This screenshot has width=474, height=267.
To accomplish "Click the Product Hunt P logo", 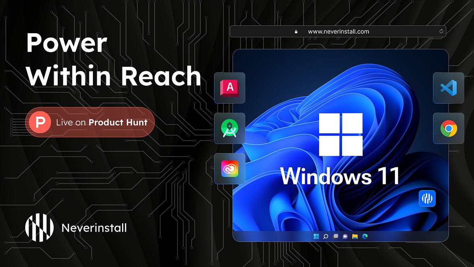I will coord(39,122).
